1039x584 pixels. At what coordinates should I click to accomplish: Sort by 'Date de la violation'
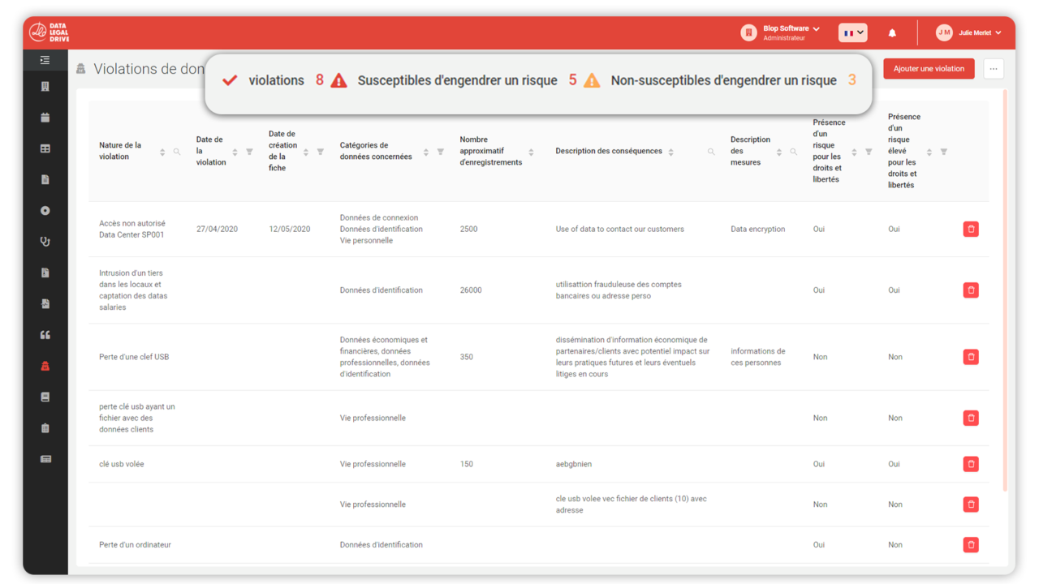(235, 152)
